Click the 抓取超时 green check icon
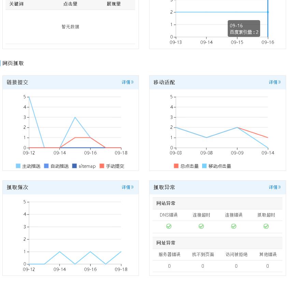296x282 pixels. point(266,226)
